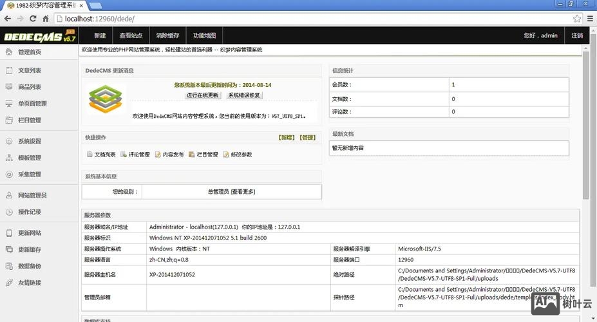597x322 pixels.
Task: Click the 修改参数 quick action icon
Action: [226, 154]
